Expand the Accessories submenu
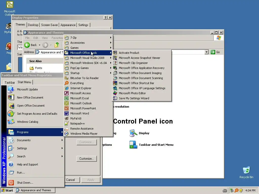The image size is (259, 194). tap(88, 43)
